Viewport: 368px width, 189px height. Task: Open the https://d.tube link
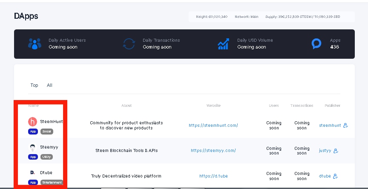[213, 176]
